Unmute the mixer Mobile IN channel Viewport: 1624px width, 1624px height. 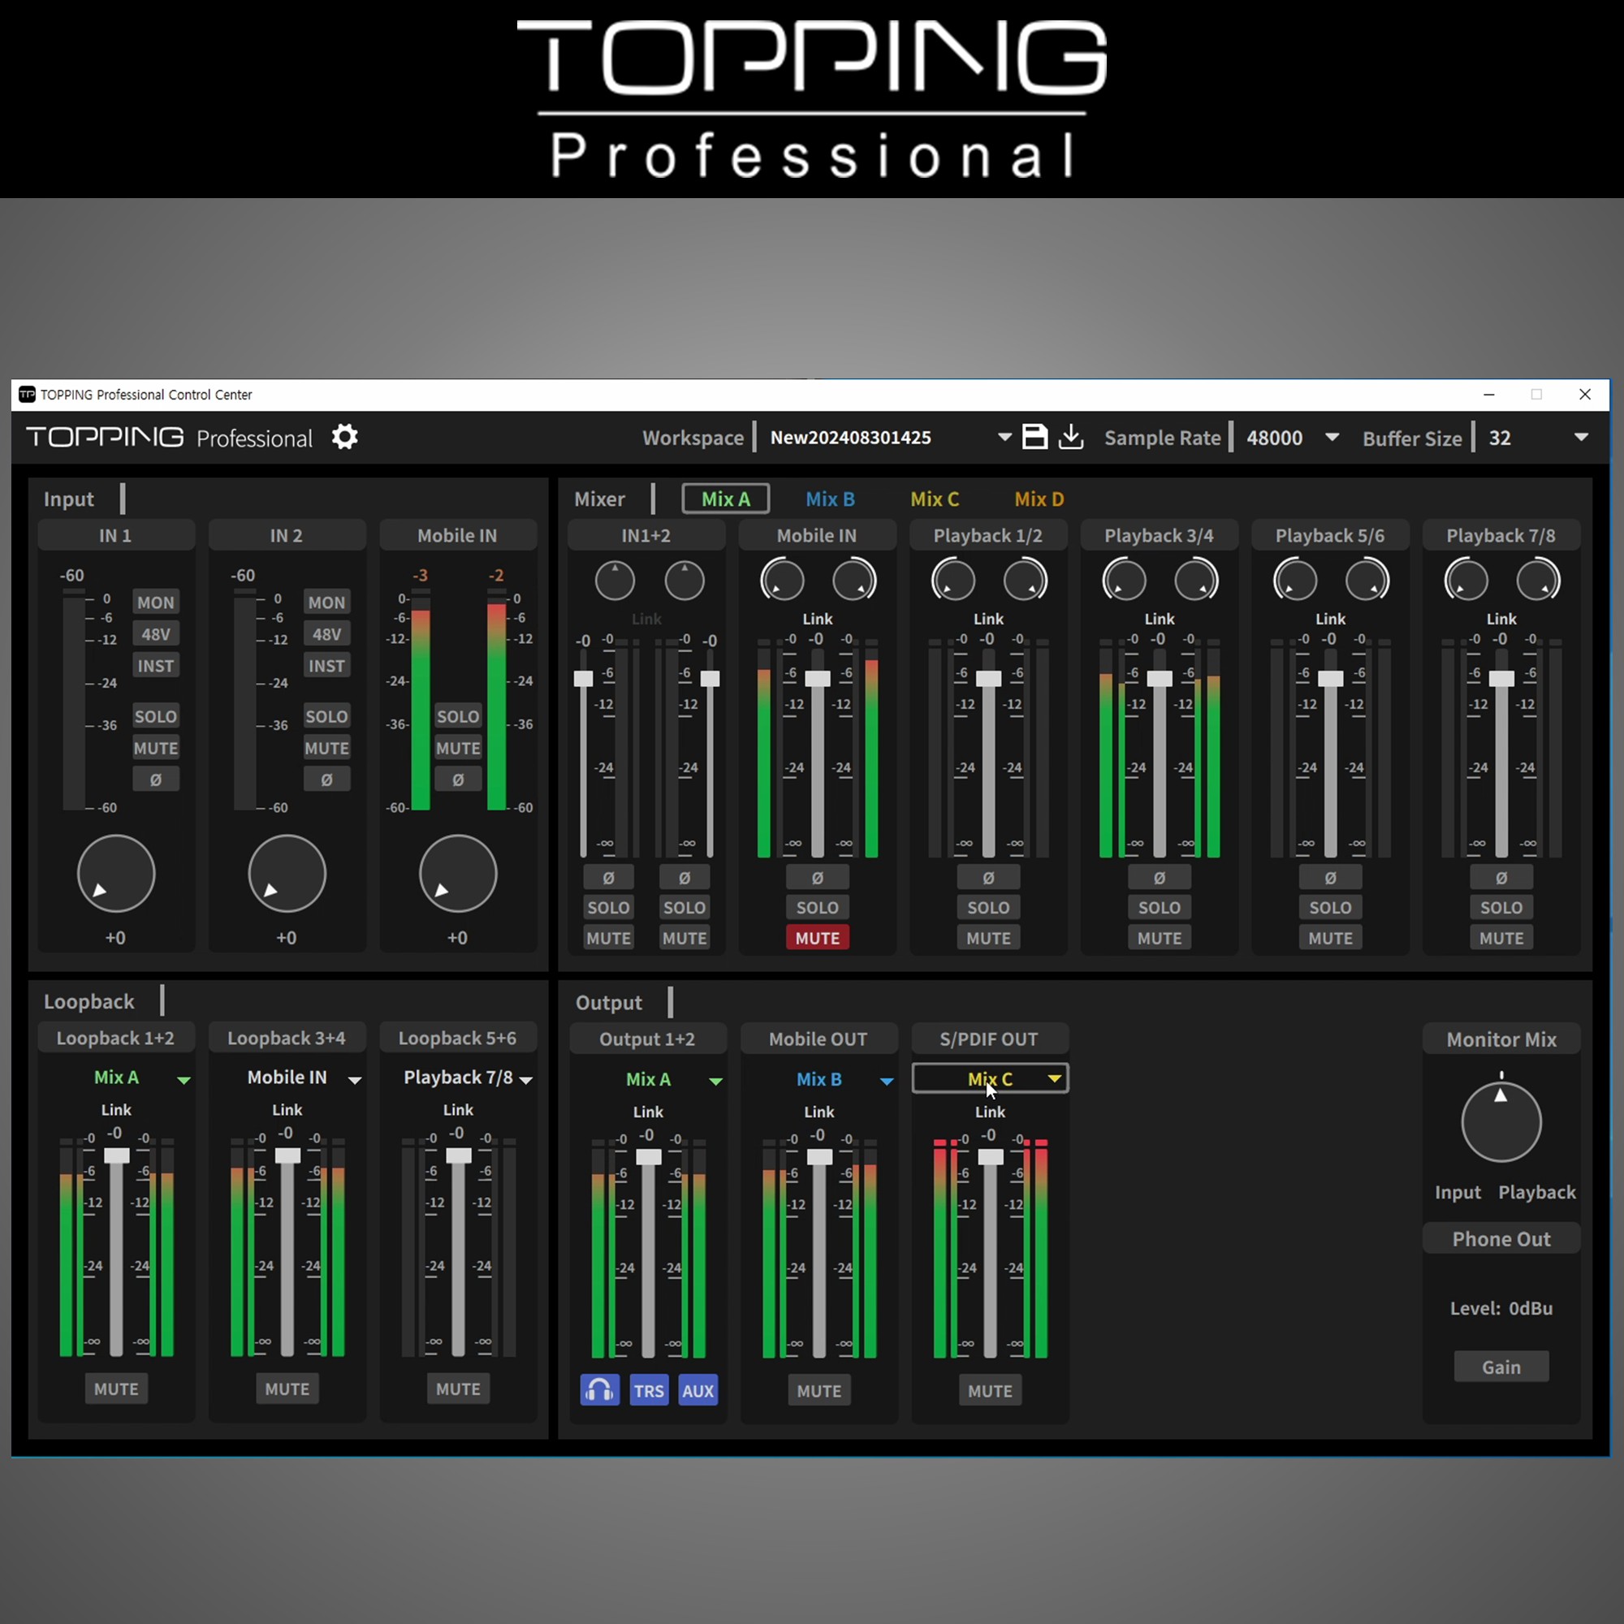coord(817,938)
